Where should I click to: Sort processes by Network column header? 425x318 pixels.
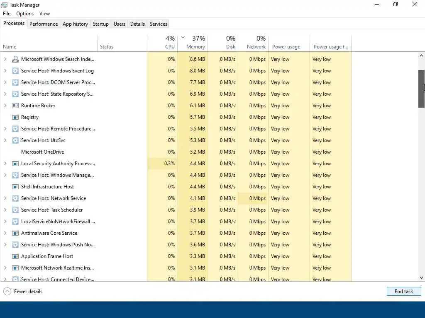[253, 43]
